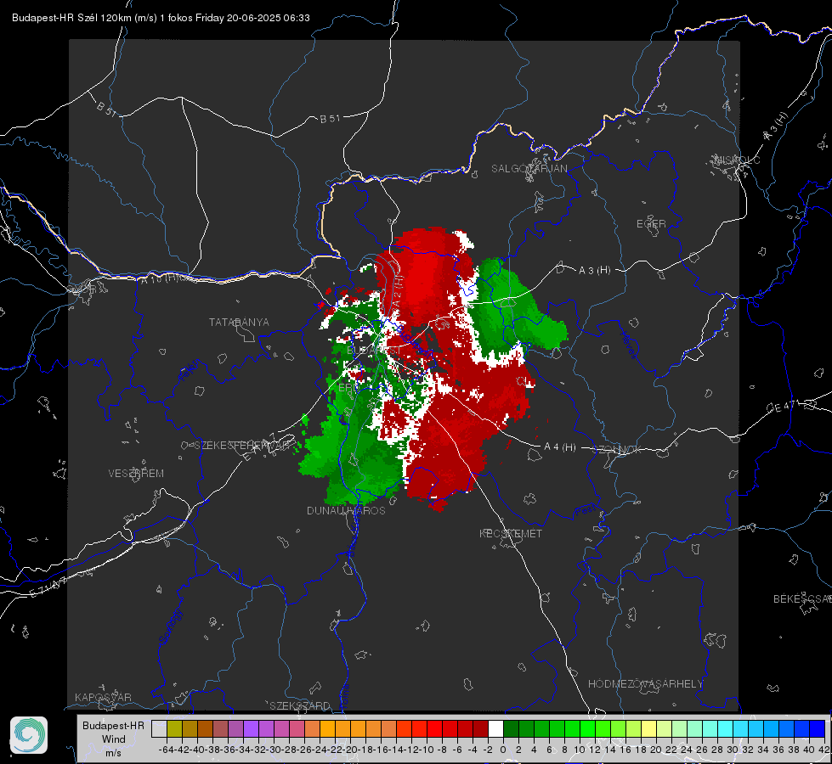
Task: Click the BUDAPEST label on the map
Action: coord(374,351)
